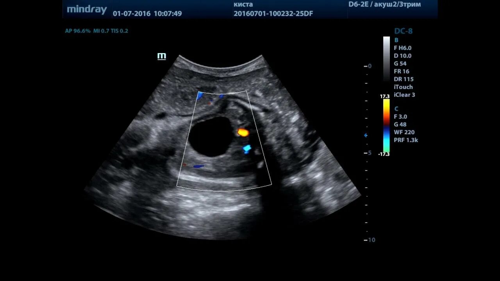Screen dimensions: 500x281
Task: Click the patient name 'киста'
Action: click(x=243, y=4)
